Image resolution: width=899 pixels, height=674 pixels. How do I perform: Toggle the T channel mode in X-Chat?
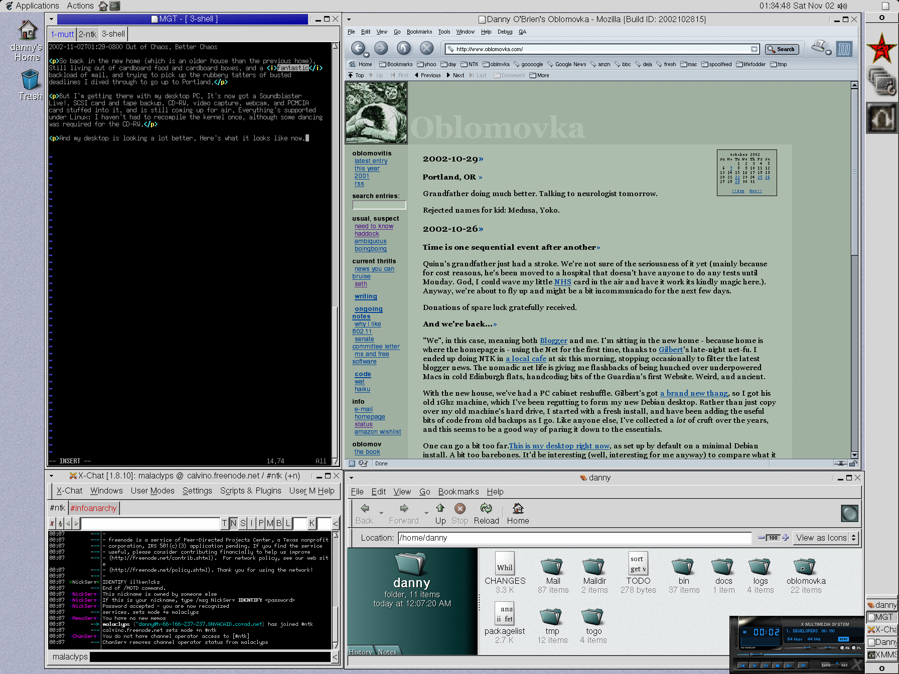click(x=224, y=524)
